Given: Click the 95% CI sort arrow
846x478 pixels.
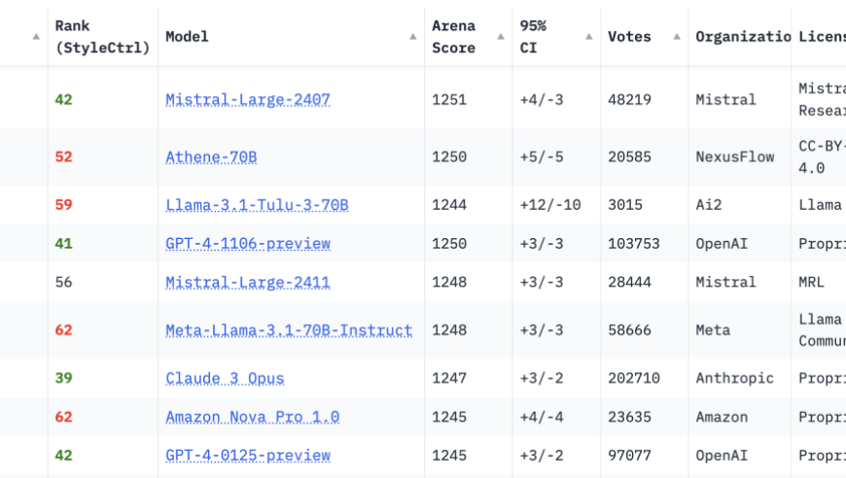Looking at the screenshot, I should (x=588, y=37).
